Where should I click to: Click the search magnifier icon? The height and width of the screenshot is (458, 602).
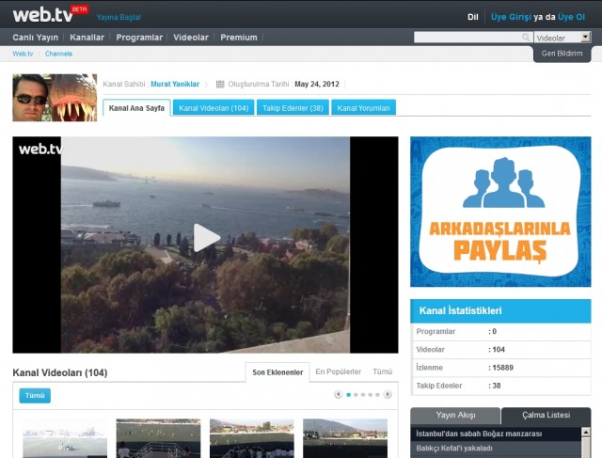point(526,38)
